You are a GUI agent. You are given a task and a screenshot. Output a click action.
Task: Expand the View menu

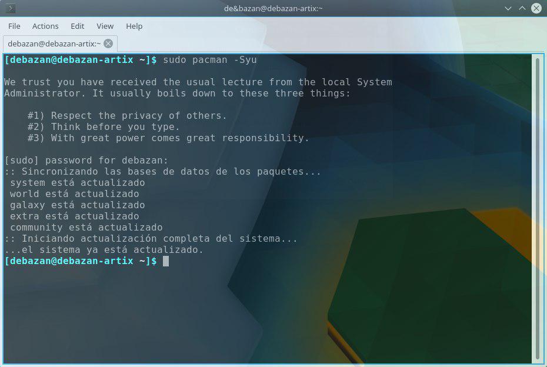click(105, 26)
